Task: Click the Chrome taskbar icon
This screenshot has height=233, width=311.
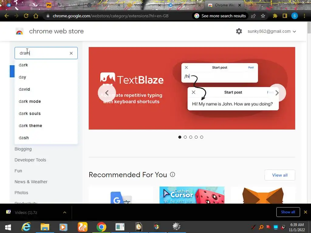Action: click(101, 227)
